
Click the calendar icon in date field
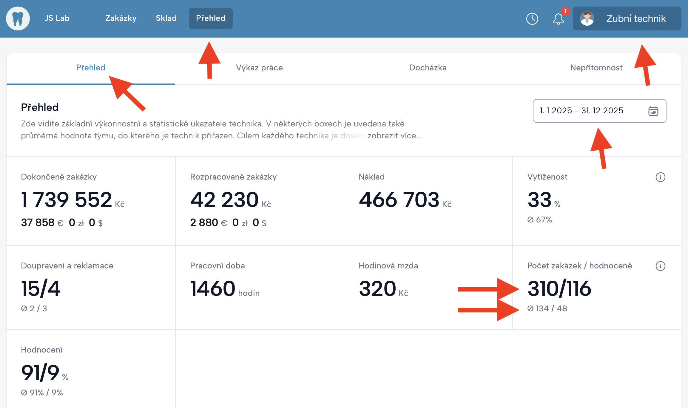[x=653, y=111]
